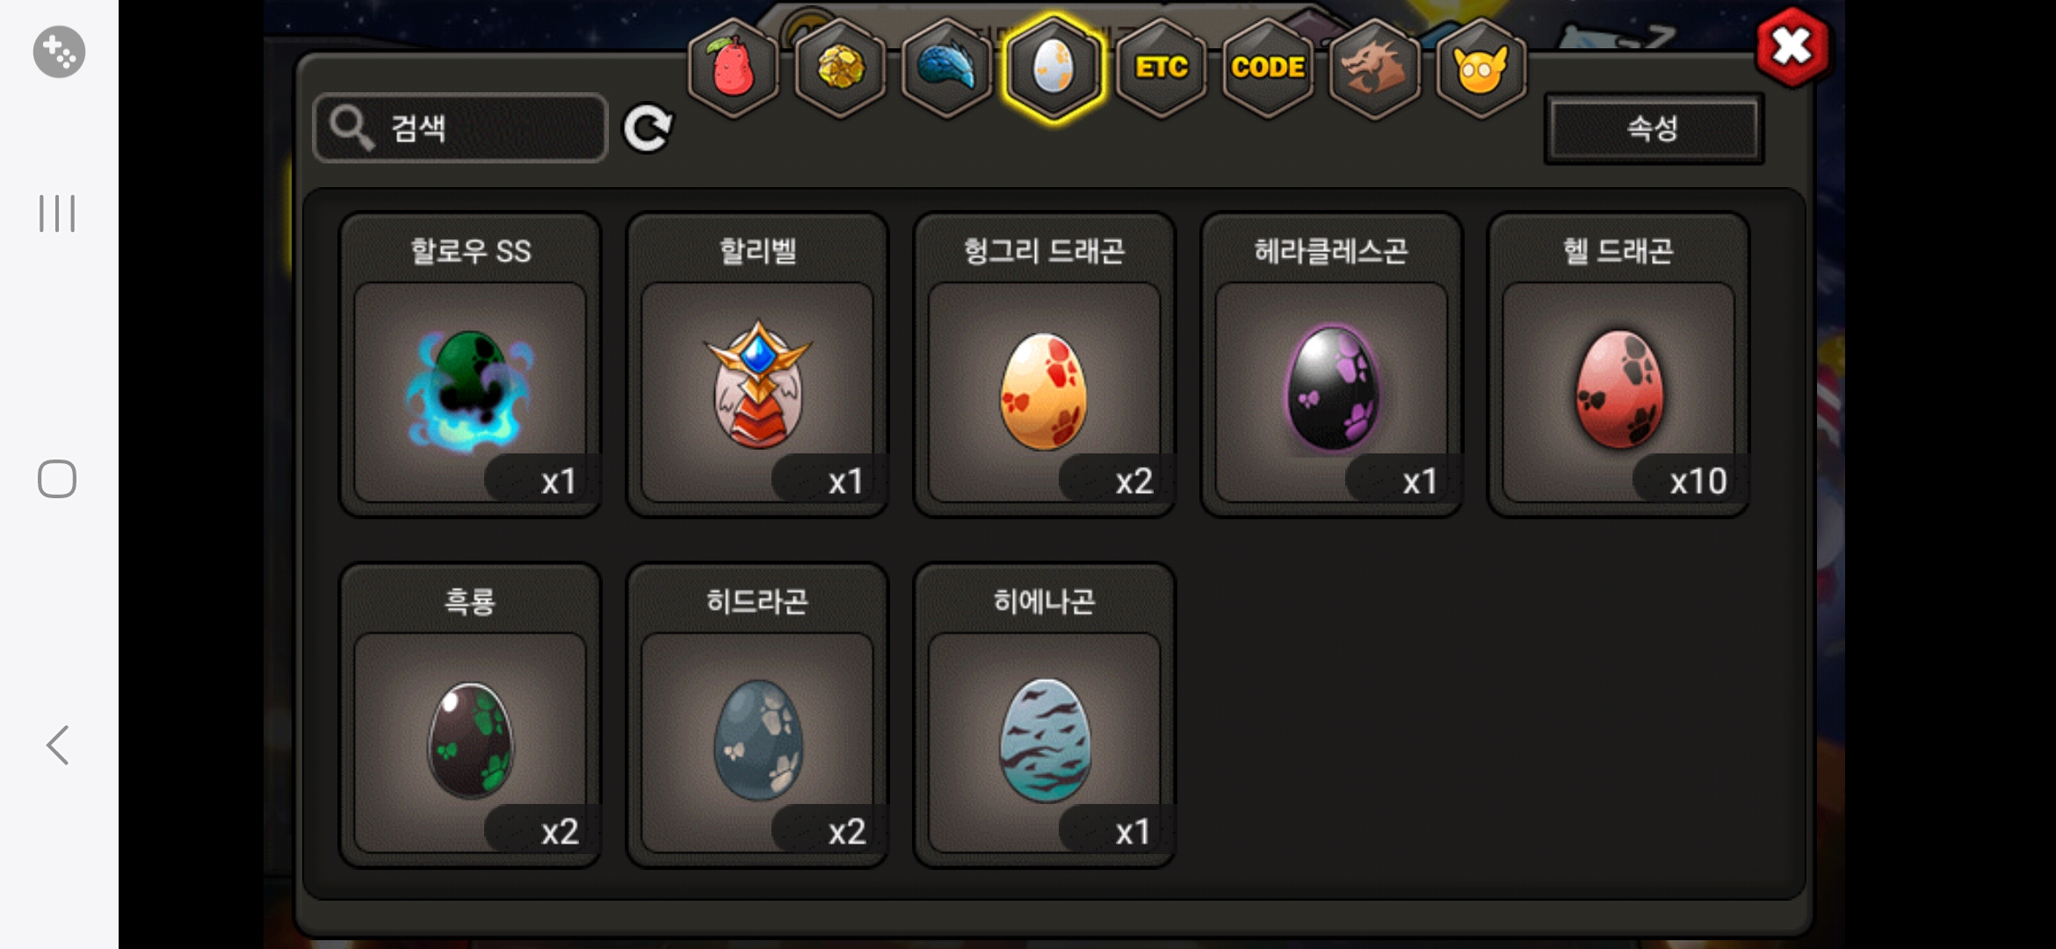Switch to the ETC tab
2056x949 pixels.
1161,69
